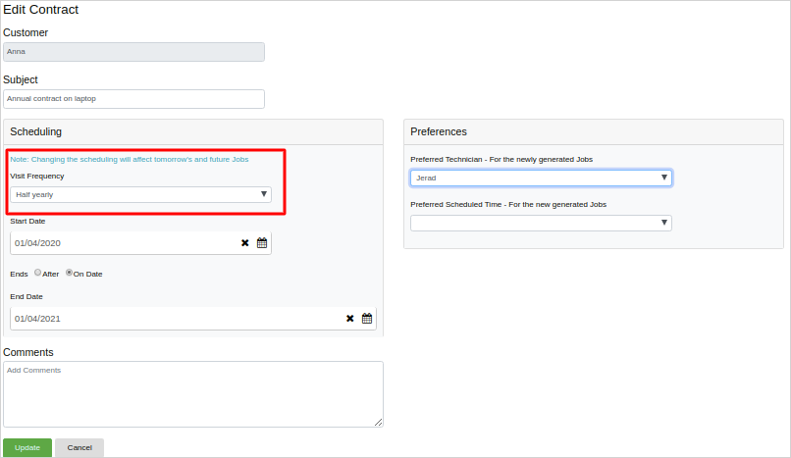Screen dimensions: 791x458
Task: Click the 'Scheduling' panel heading
Action: click(x=35, y=131)
